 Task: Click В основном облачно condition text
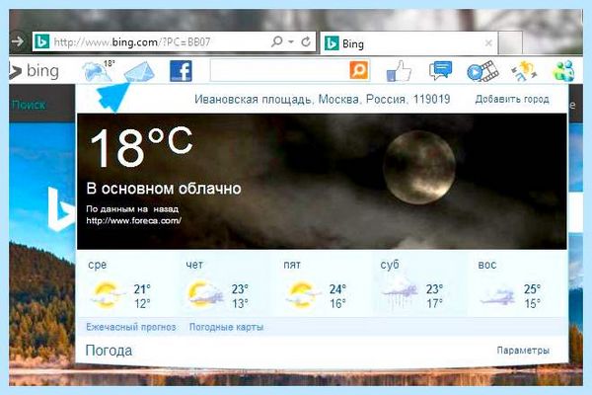pos(164,189)
